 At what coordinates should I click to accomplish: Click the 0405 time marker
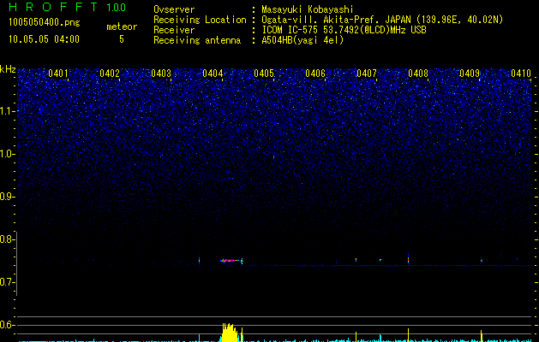(x=264, y=74)
